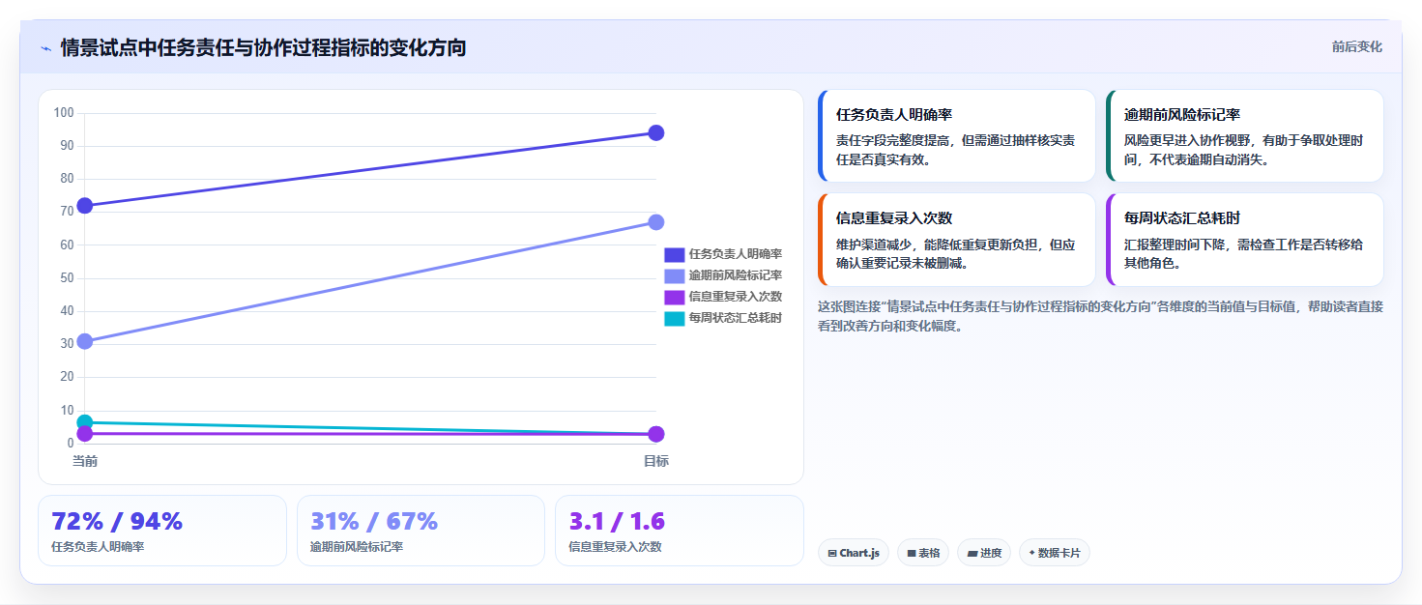Image resolution: width=1422 pixels, height=605 pixels.
Task: Click the 数据卡片 tag chip
Action: 1055,553
